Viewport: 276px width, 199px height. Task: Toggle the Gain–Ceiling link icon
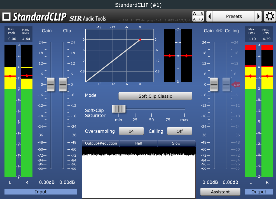219,31
